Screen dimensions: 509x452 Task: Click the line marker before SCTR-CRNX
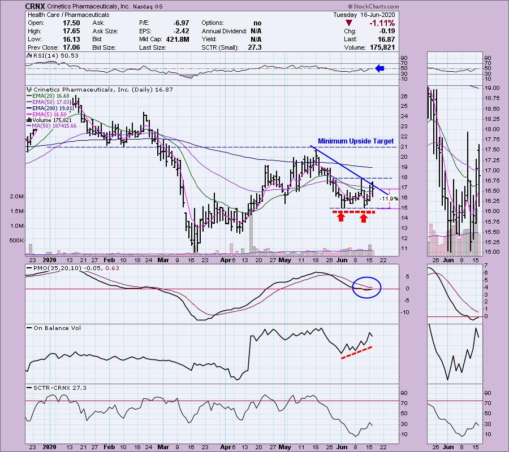tap(29, 388)
